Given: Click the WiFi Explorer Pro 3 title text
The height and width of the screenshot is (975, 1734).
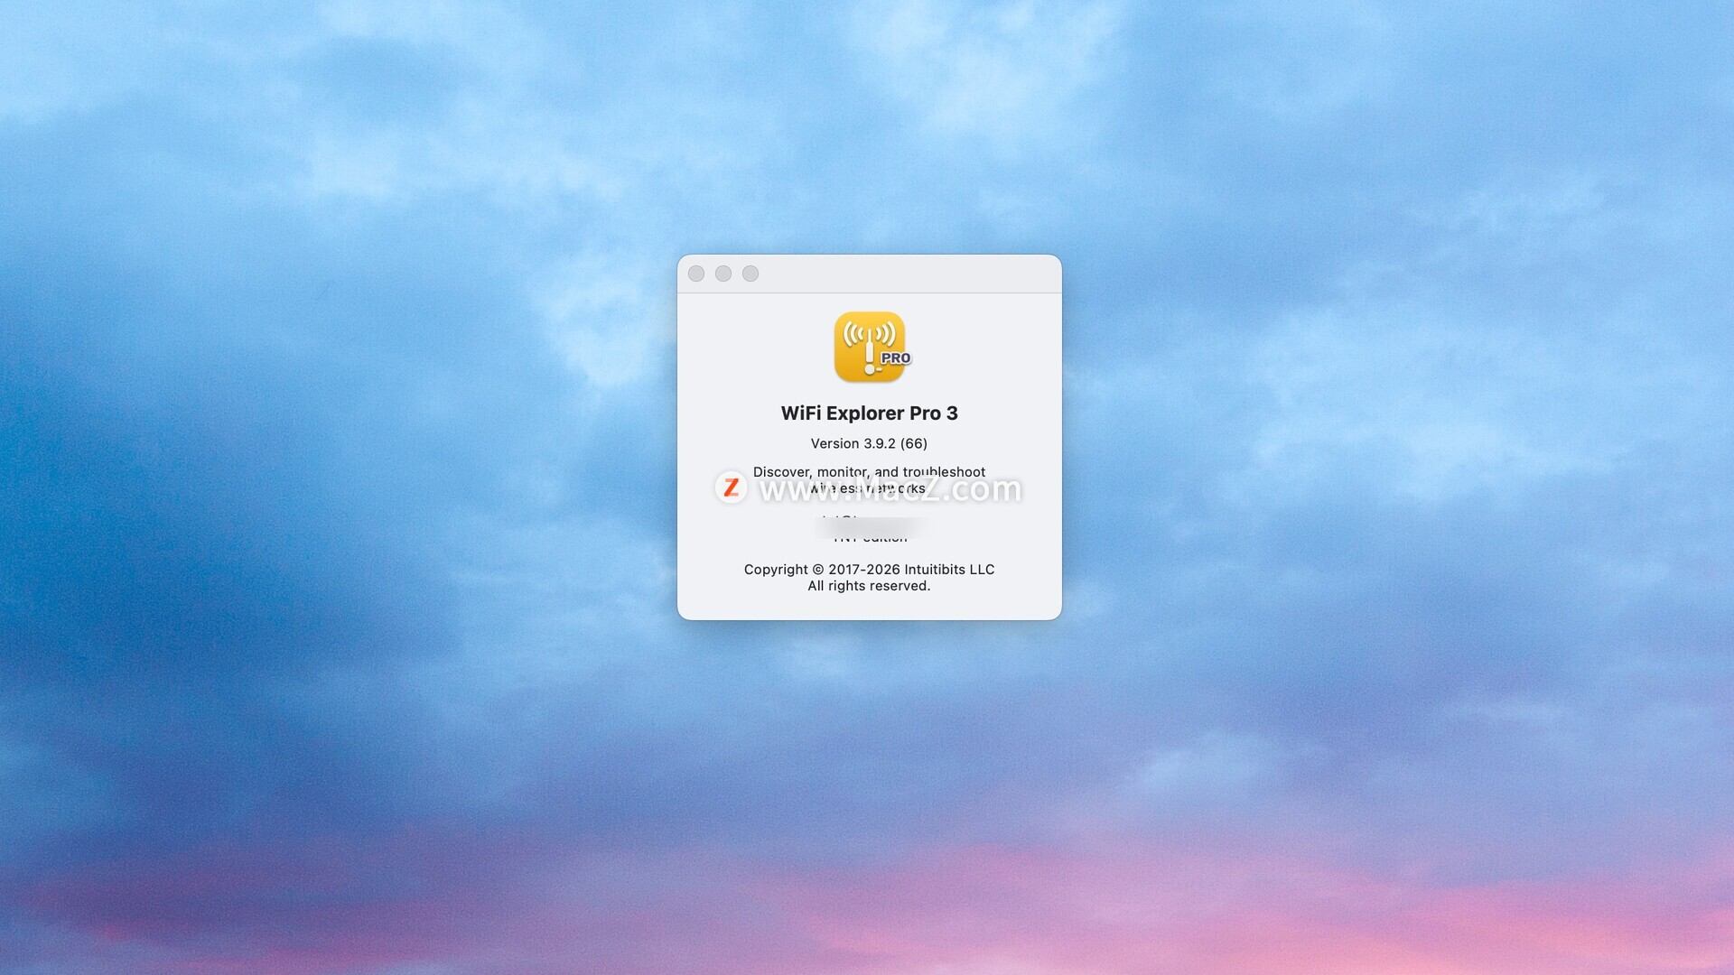Looking at the screenshot, I should point(869,413).
